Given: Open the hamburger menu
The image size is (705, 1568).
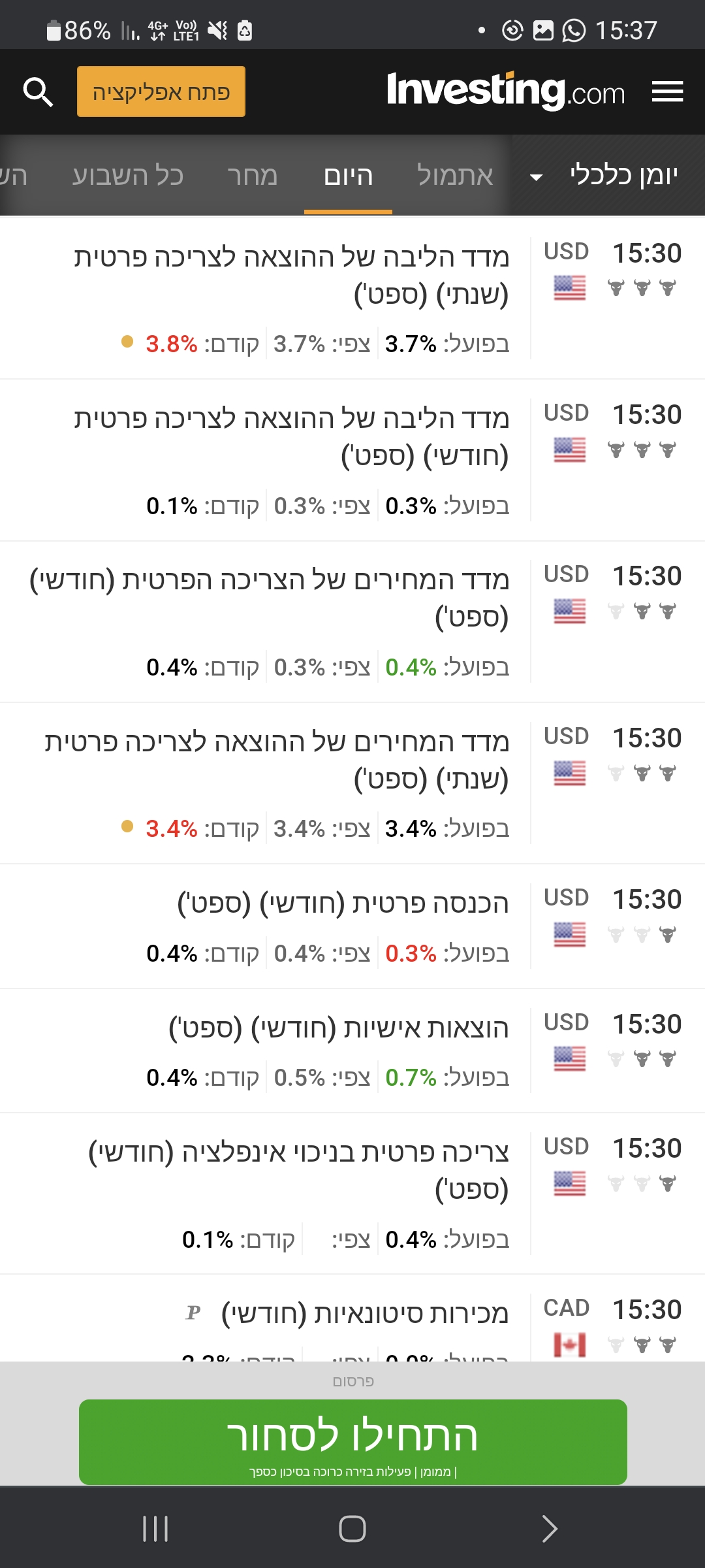Looking at the screenshot, I should [667, 91].
